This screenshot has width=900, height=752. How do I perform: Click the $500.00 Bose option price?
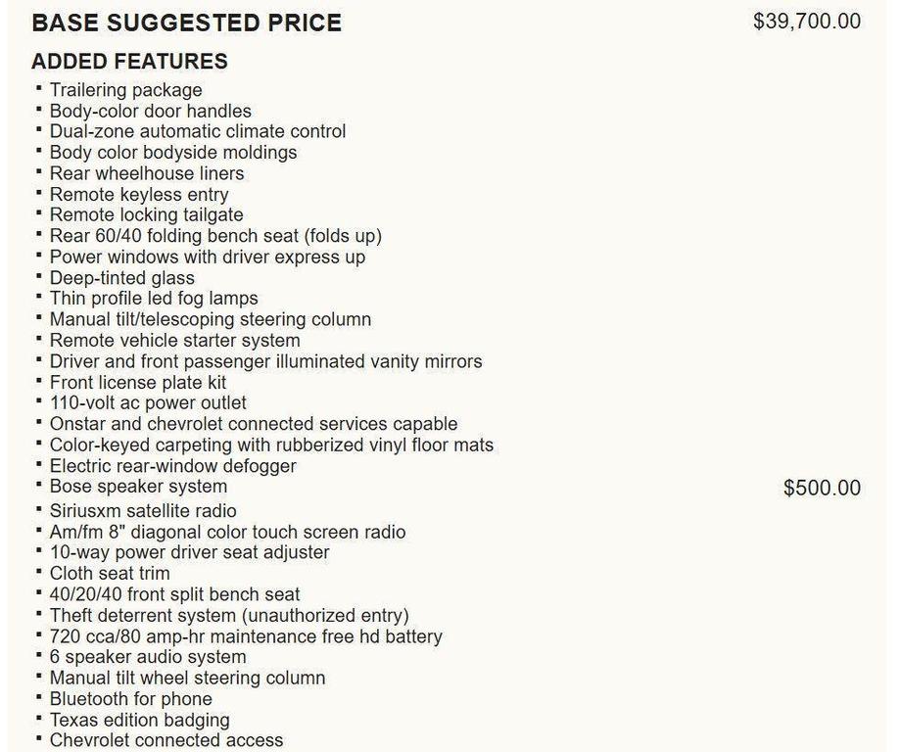coord(822,488)
